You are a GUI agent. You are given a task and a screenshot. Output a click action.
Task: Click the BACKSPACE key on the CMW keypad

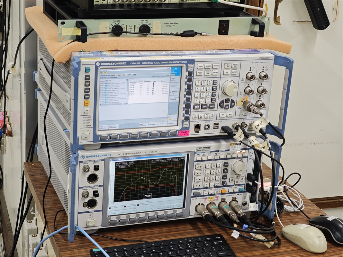[197, 107]
